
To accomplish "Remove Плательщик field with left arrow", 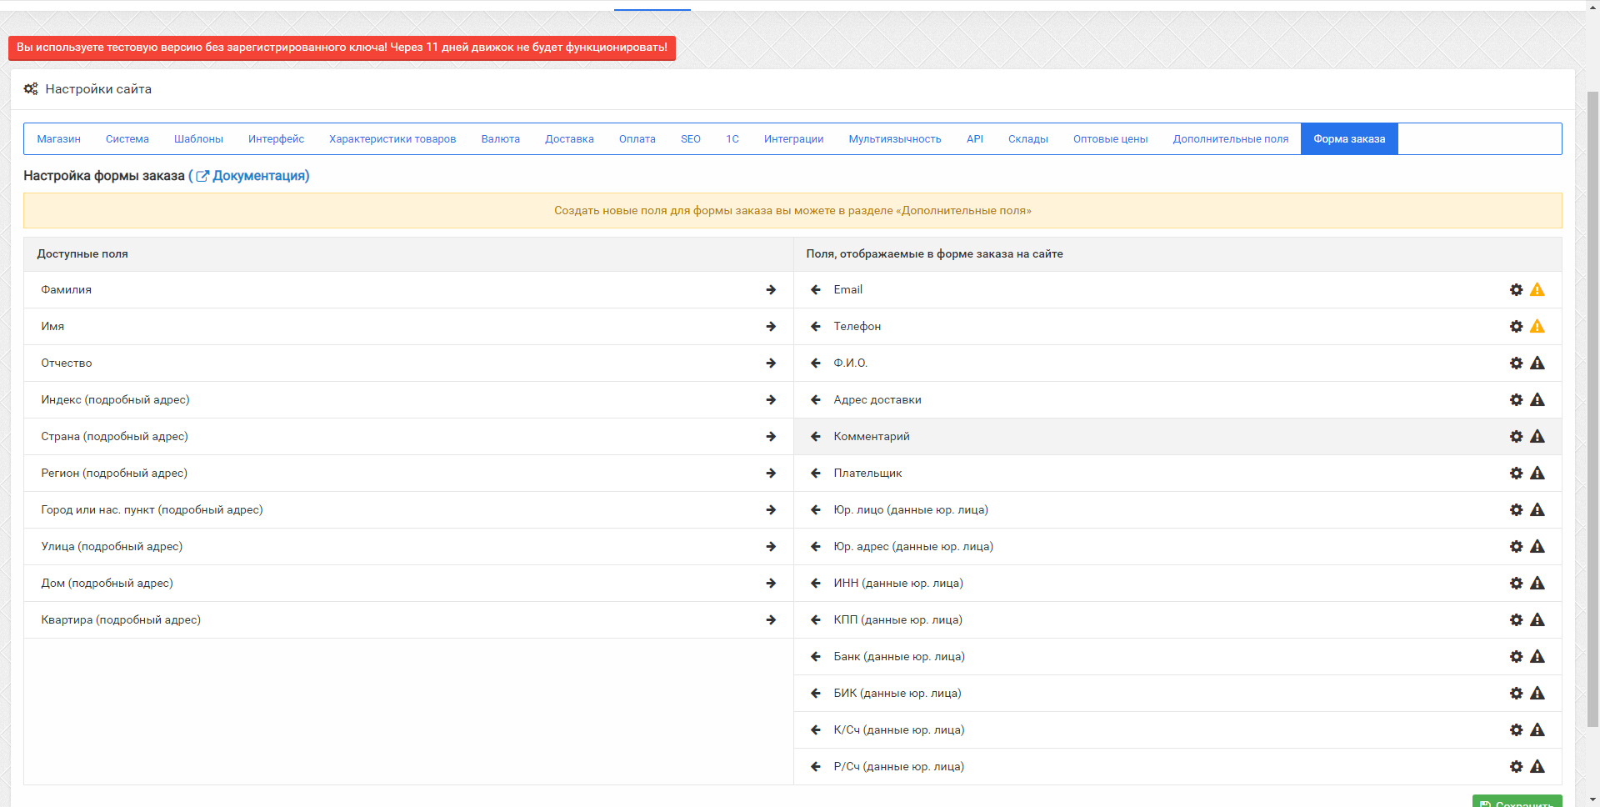I will click(x=816, y=474).
